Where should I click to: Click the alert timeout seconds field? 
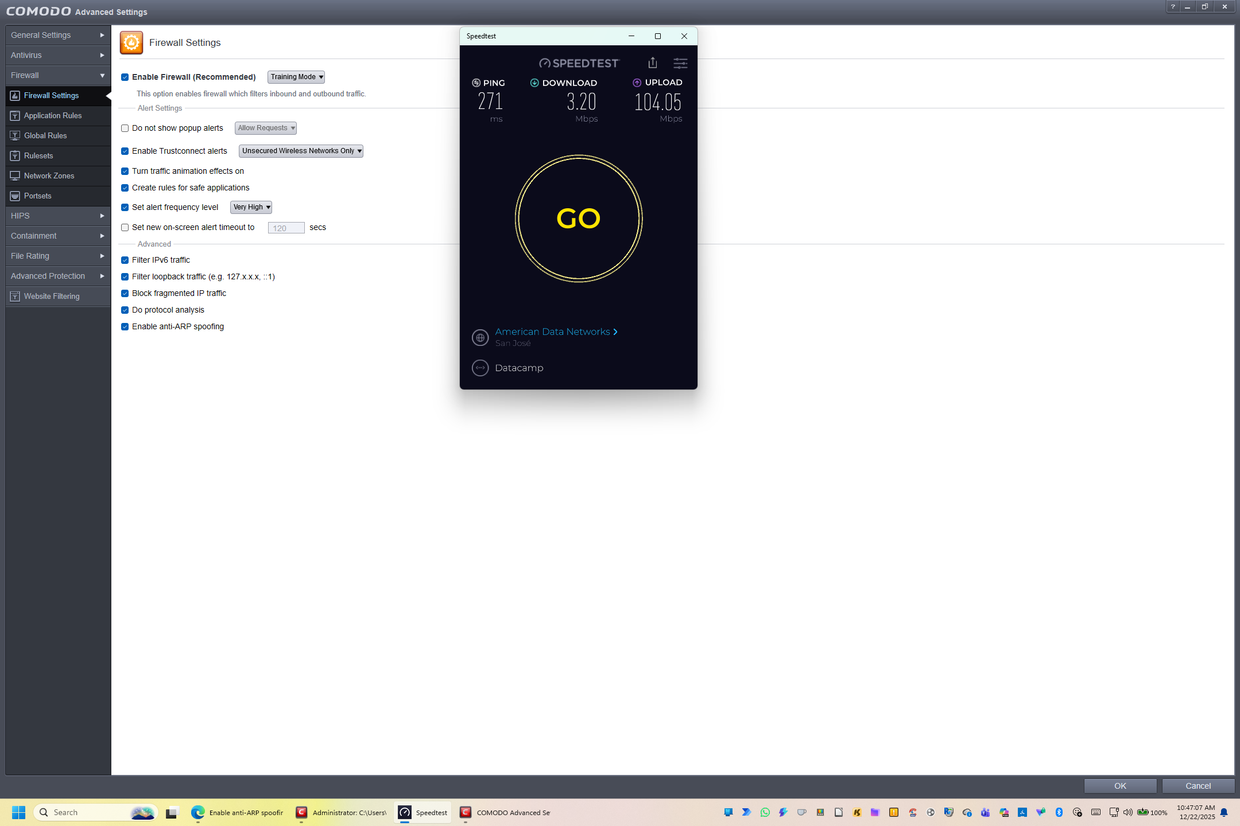[x=286, y=228]
